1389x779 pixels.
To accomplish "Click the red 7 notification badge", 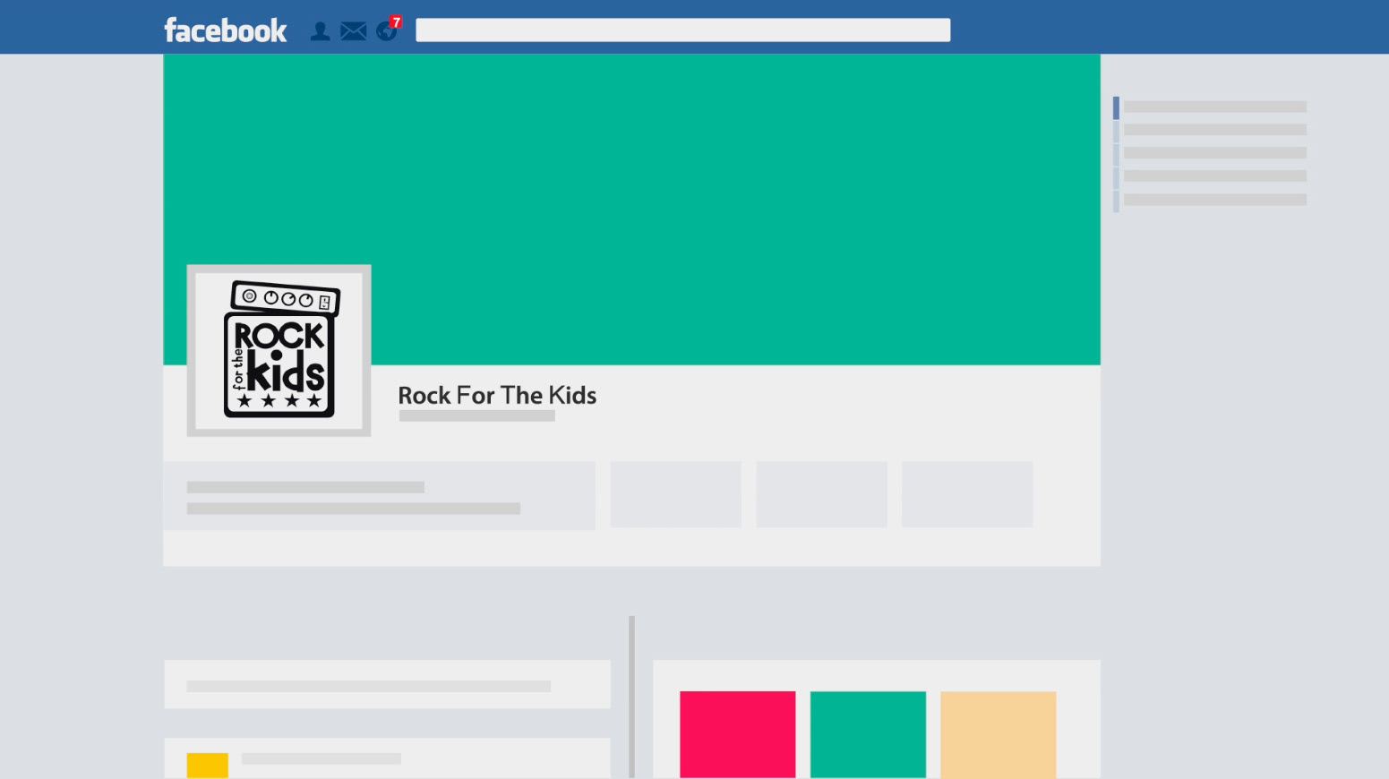I will 396,22.
